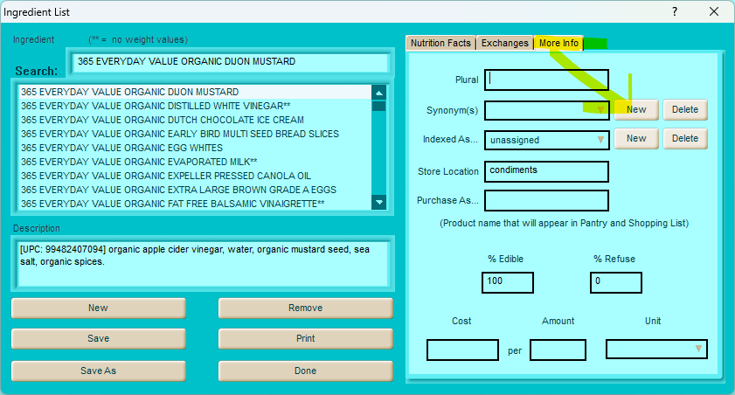Click New button next to Indexed As
This screenshot has width=735, height=395.
click(636, 139)
